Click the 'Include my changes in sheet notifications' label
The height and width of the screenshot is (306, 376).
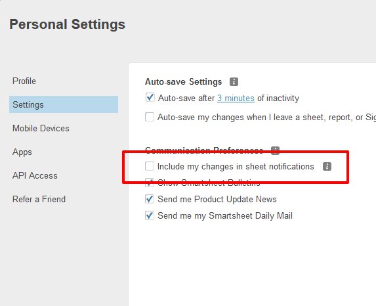coord(236,166)
